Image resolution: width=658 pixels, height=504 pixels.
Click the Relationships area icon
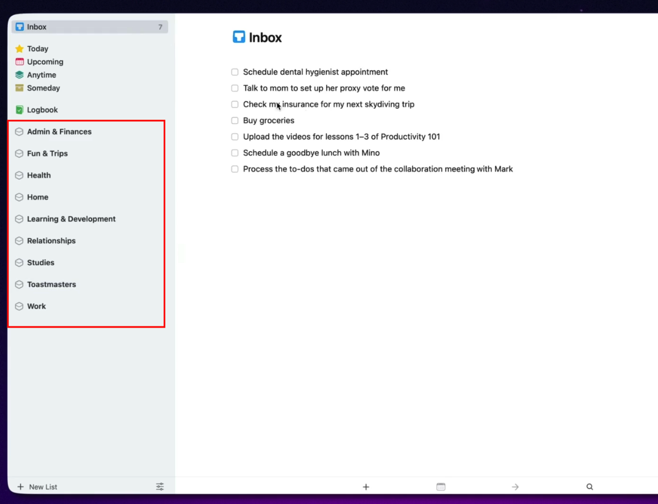pyautogui.click(x=19, y=240)
